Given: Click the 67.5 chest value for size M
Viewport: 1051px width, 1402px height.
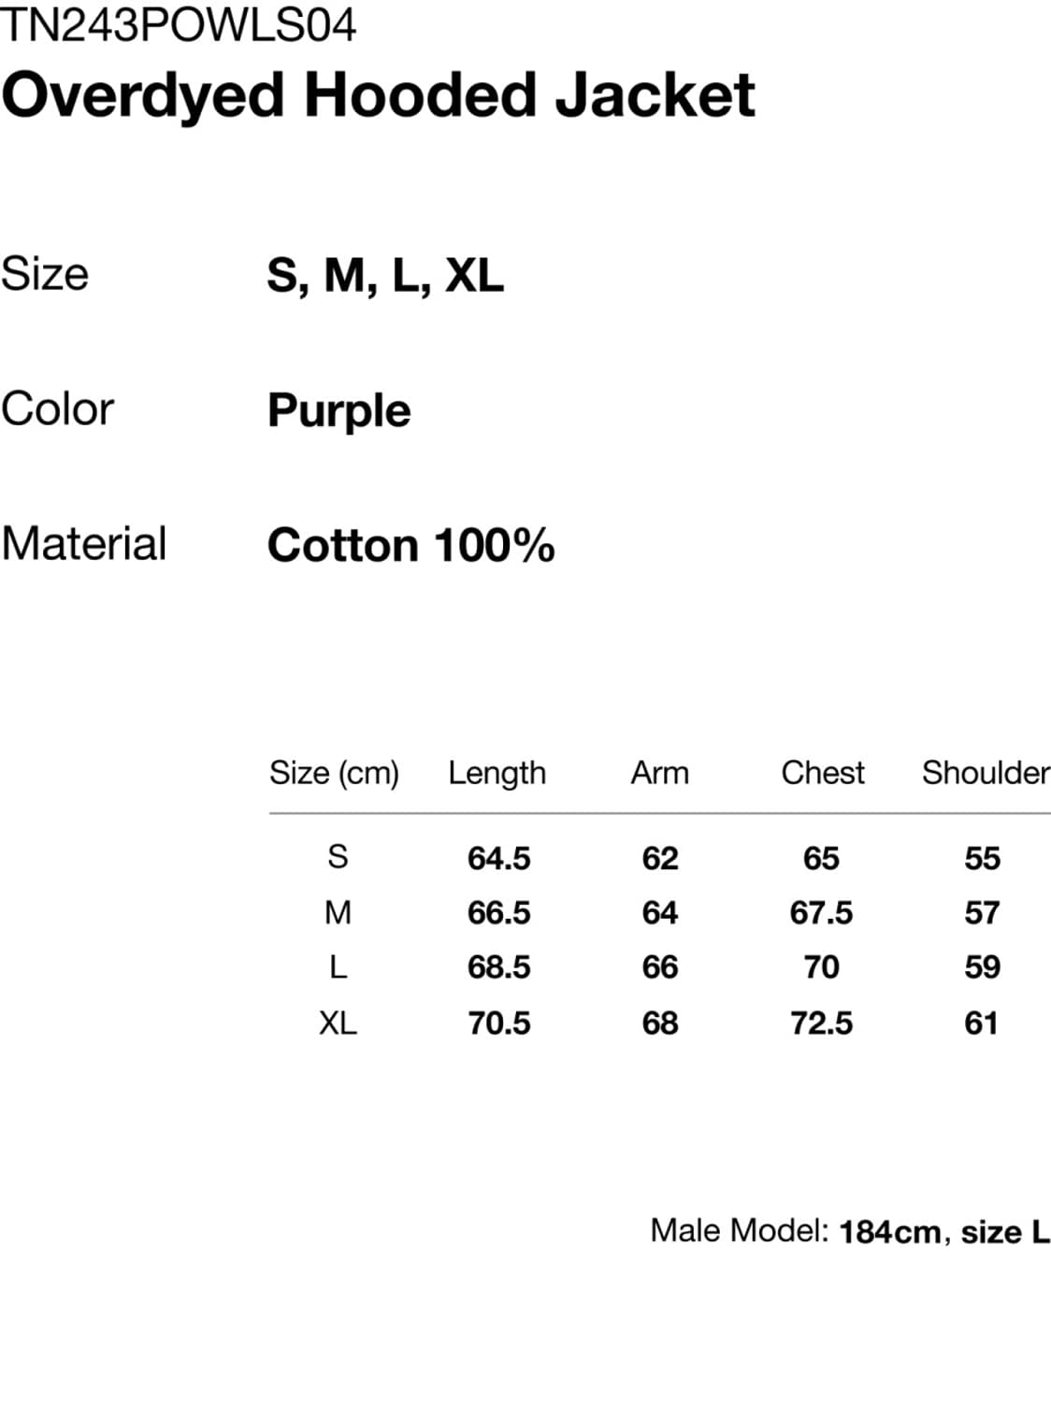Looking at the screenshot, I should (x=821, y=912).
